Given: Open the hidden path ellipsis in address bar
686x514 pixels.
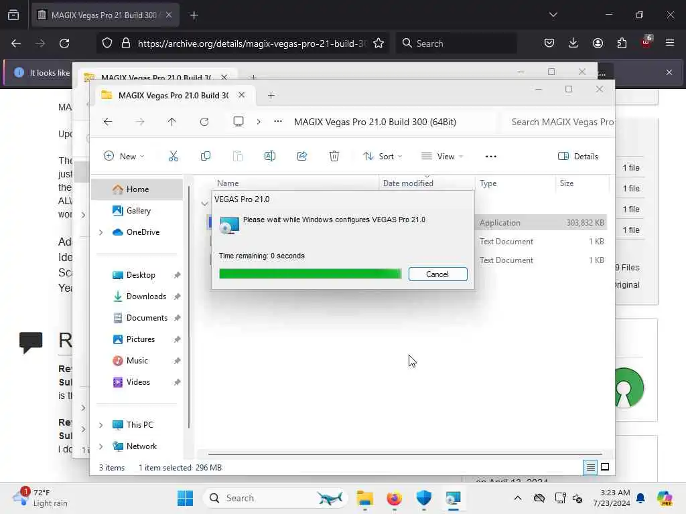Looking at the screenshot, I should (x=278, y=122).
